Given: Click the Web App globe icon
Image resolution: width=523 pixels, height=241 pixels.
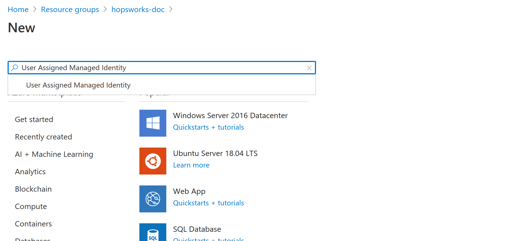Looking at the screenshot, I should click(153, 199).
